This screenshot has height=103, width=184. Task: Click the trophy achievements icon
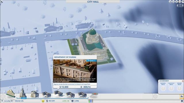tap(177, 2)
